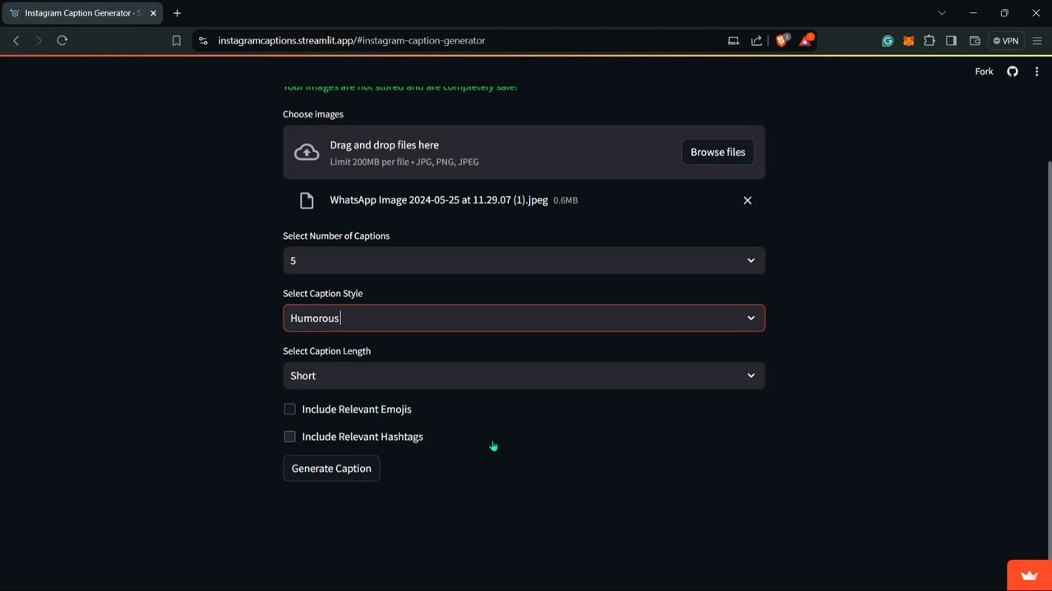This screenshot has height=591, width=1052.
Task: Expand the Caption Length dropdown showing Short
Action: [524, 375]
